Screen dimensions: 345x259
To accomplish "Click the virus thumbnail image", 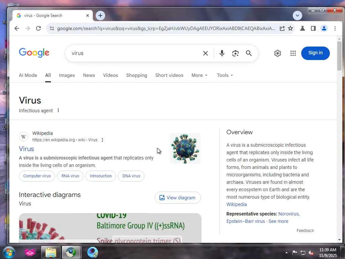I will click(185, 148).
